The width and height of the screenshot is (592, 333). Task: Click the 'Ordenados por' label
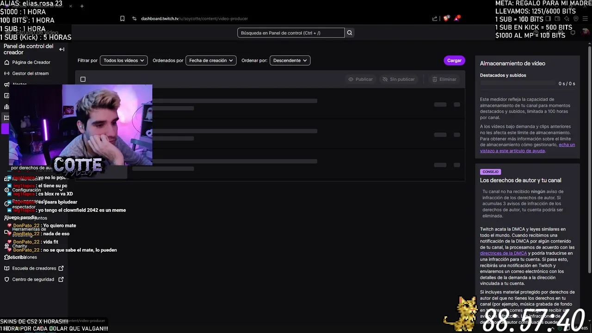[x=168, y=61]
